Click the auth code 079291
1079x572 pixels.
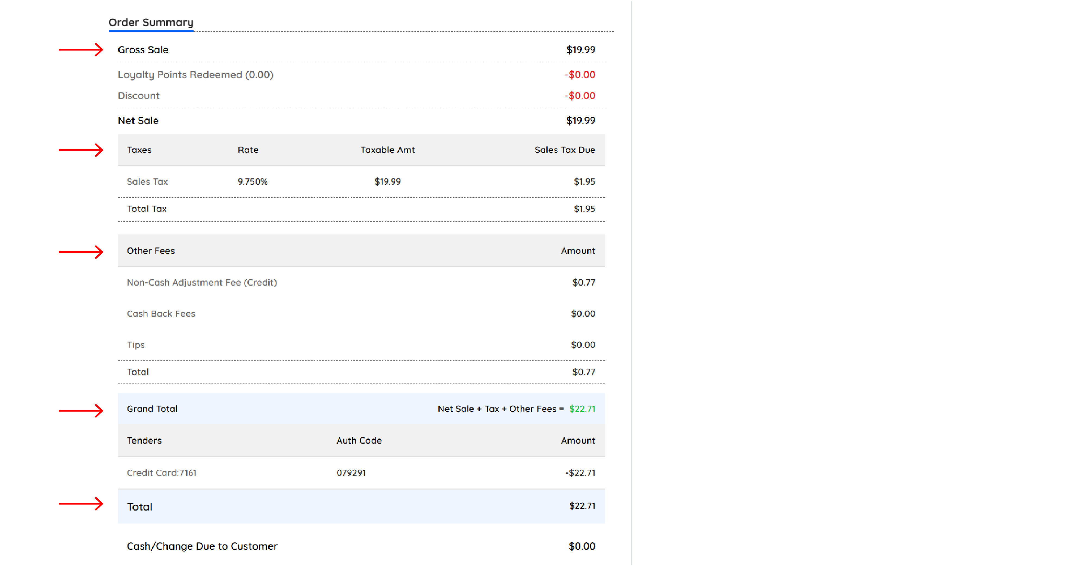point(351,473)
